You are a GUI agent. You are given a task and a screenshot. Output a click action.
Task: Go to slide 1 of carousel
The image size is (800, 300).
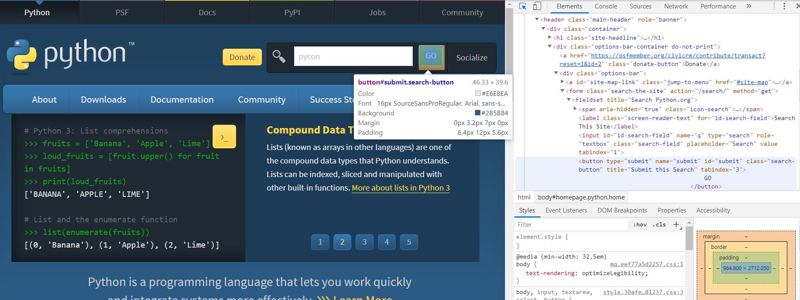[320, 242]
